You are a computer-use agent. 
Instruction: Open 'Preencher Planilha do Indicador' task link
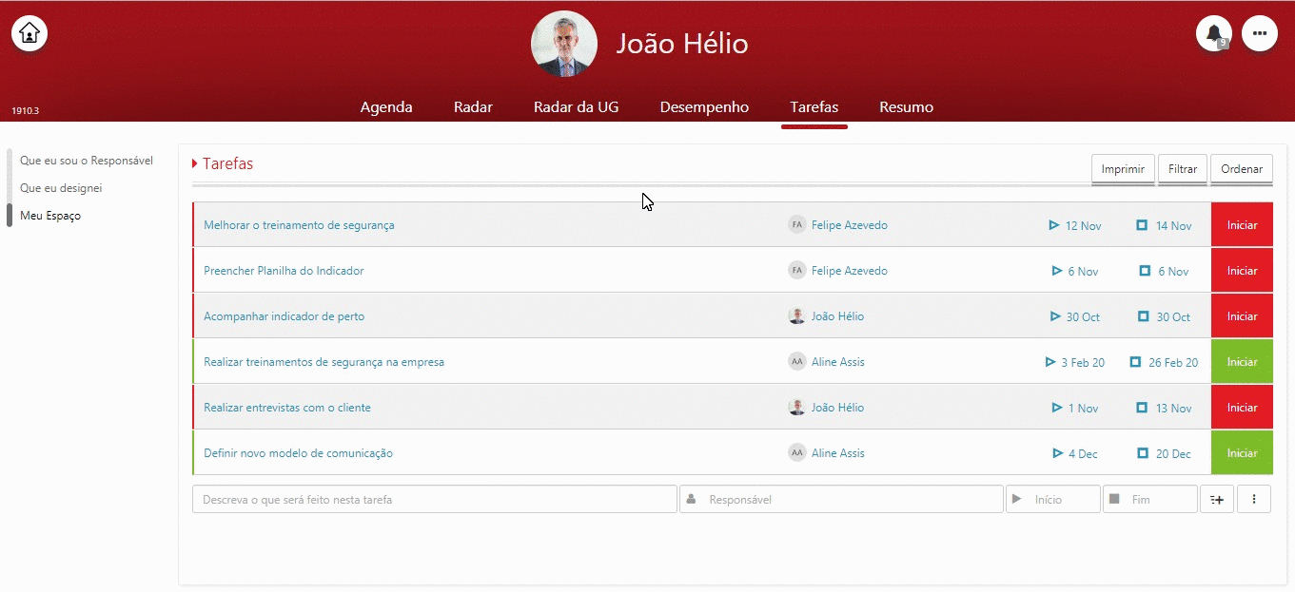(284, 271)
